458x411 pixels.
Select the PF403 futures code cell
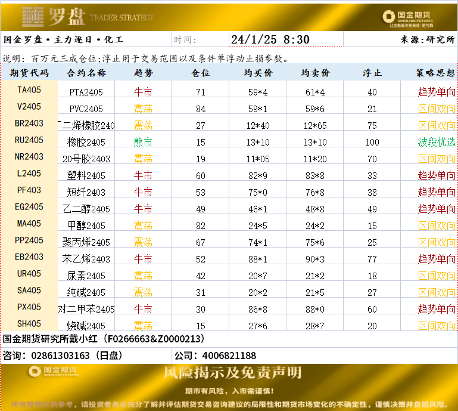pyautogui.click(x=29, y=190)
